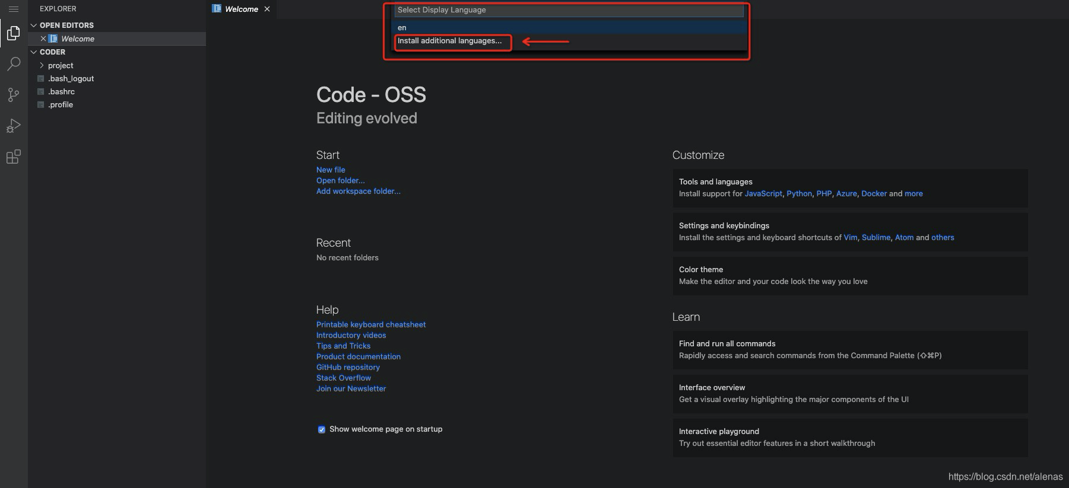1069x488 pixels.
Task: Toggle Show welcome page on startup checkbox
Action: 321,429
